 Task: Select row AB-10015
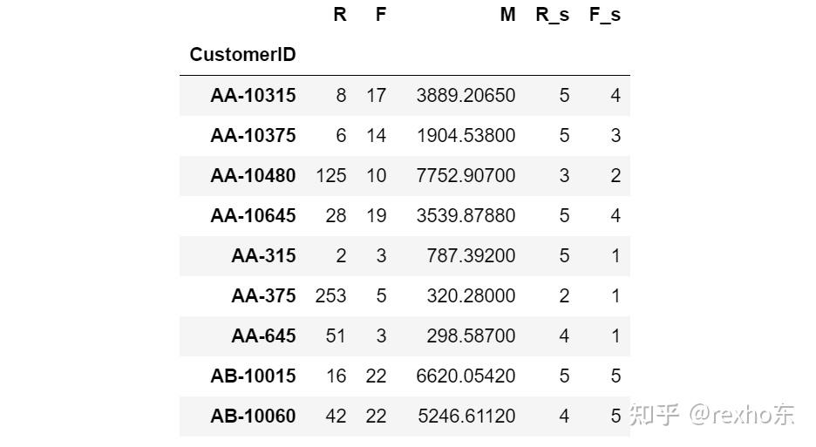253,376
